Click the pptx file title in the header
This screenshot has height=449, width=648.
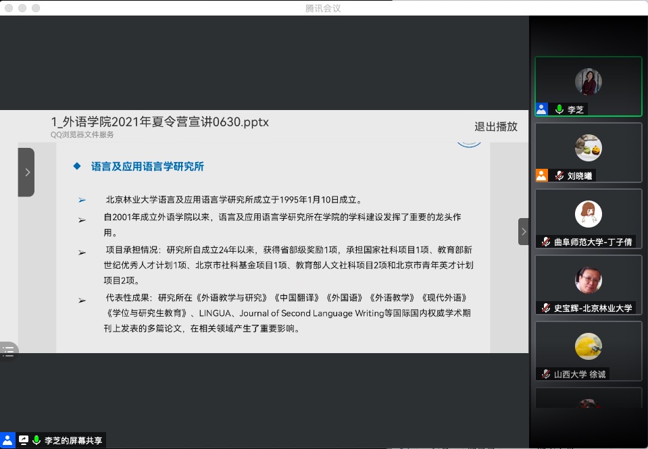click(160, 122)
